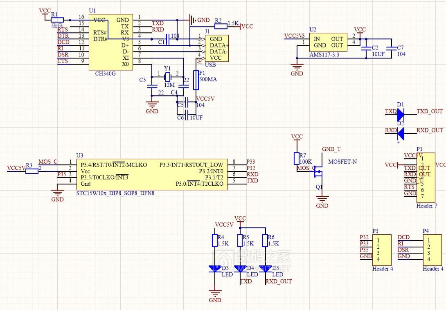The image size is (446, 310).
Task: Click the RXD_OUT label below LED D5
Action: coord(279,281)
